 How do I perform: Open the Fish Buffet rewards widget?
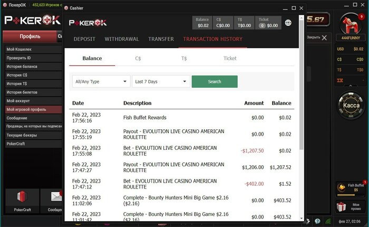click(350, 187)
